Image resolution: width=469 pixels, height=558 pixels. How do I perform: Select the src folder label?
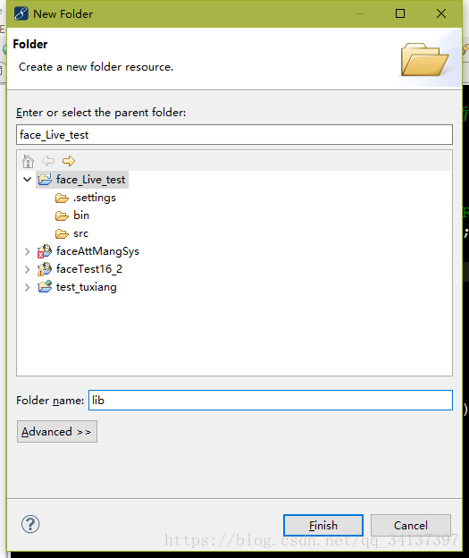(x=80, y=233)
